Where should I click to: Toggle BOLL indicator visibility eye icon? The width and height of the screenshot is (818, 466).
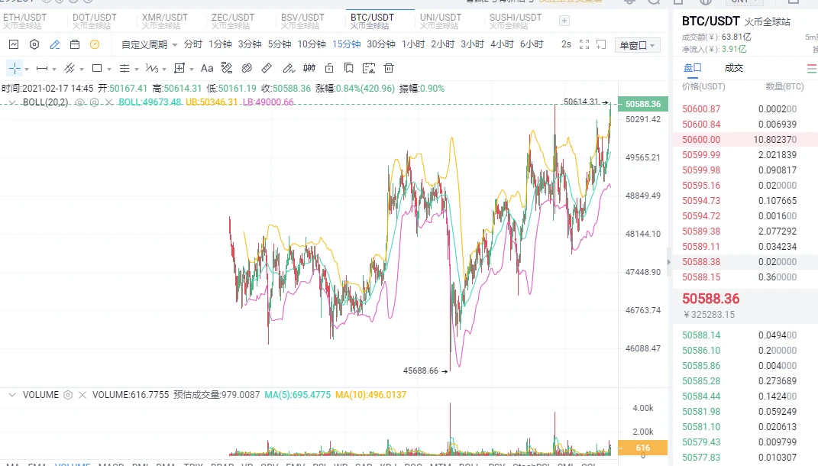click(x=79, y=102)
